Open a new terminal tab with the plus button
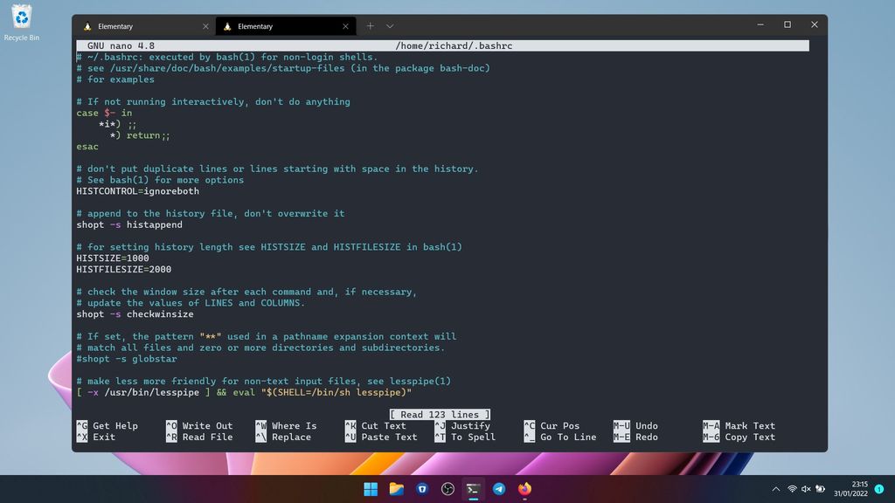 point(370,25)
